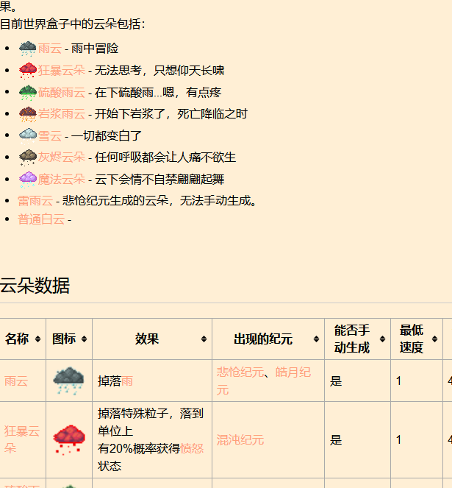Open the 雨 link in 掉落雨 cell

coord(127,381)
